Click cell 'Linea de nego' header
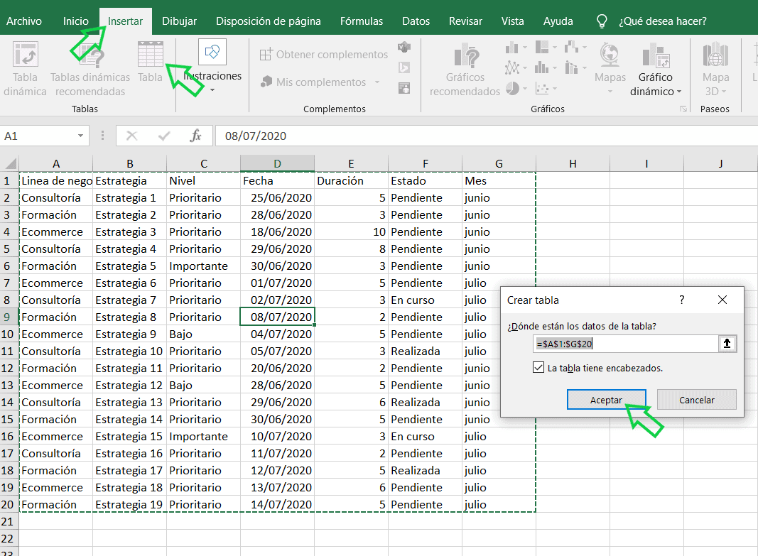The height and width of the screenshot is (556, 758). (x=56, y=180)
